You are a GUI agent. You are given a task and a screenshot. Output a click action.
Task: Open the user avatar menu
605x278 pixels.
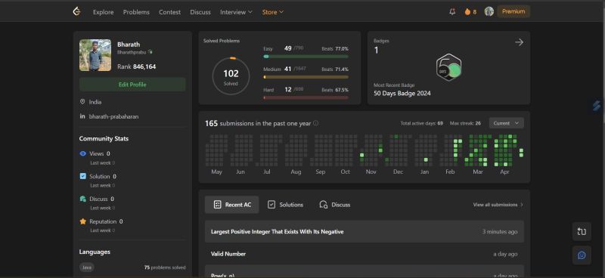click(x=489, y=11)
